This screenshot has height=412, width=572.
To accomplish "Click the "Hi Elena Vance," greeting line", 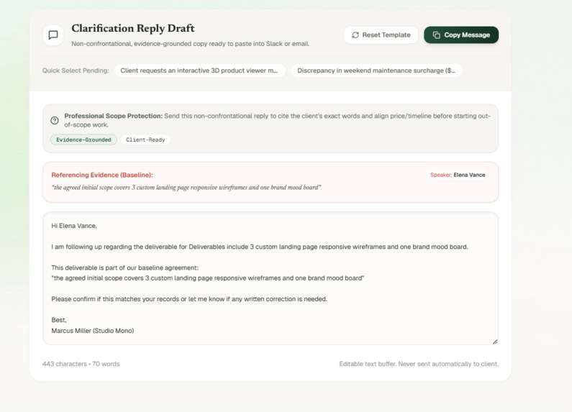I will click(x=74, y=226).
